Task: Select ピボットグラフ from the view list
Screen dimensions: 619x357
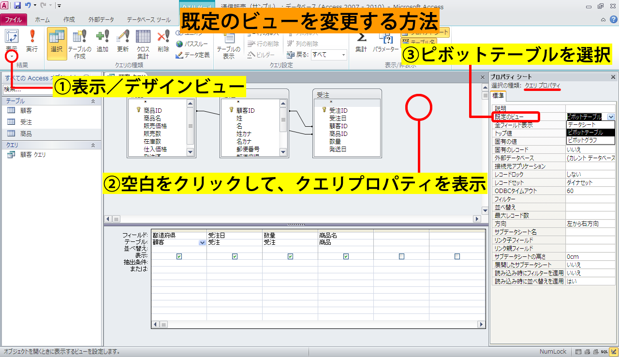Action: (582, 140)
